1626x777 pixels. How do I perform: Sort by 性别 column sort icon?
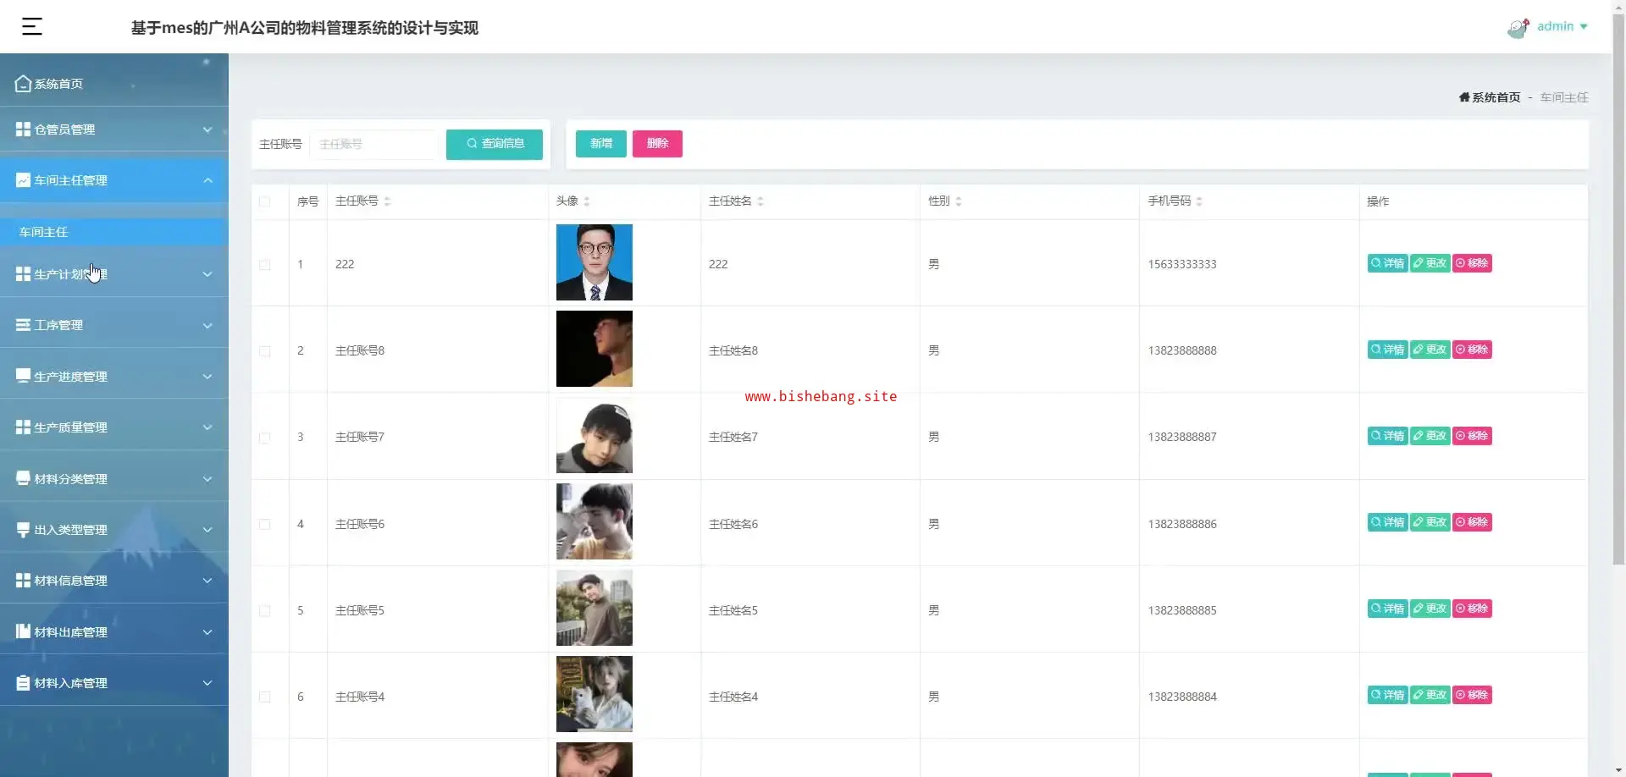[959, 201]
